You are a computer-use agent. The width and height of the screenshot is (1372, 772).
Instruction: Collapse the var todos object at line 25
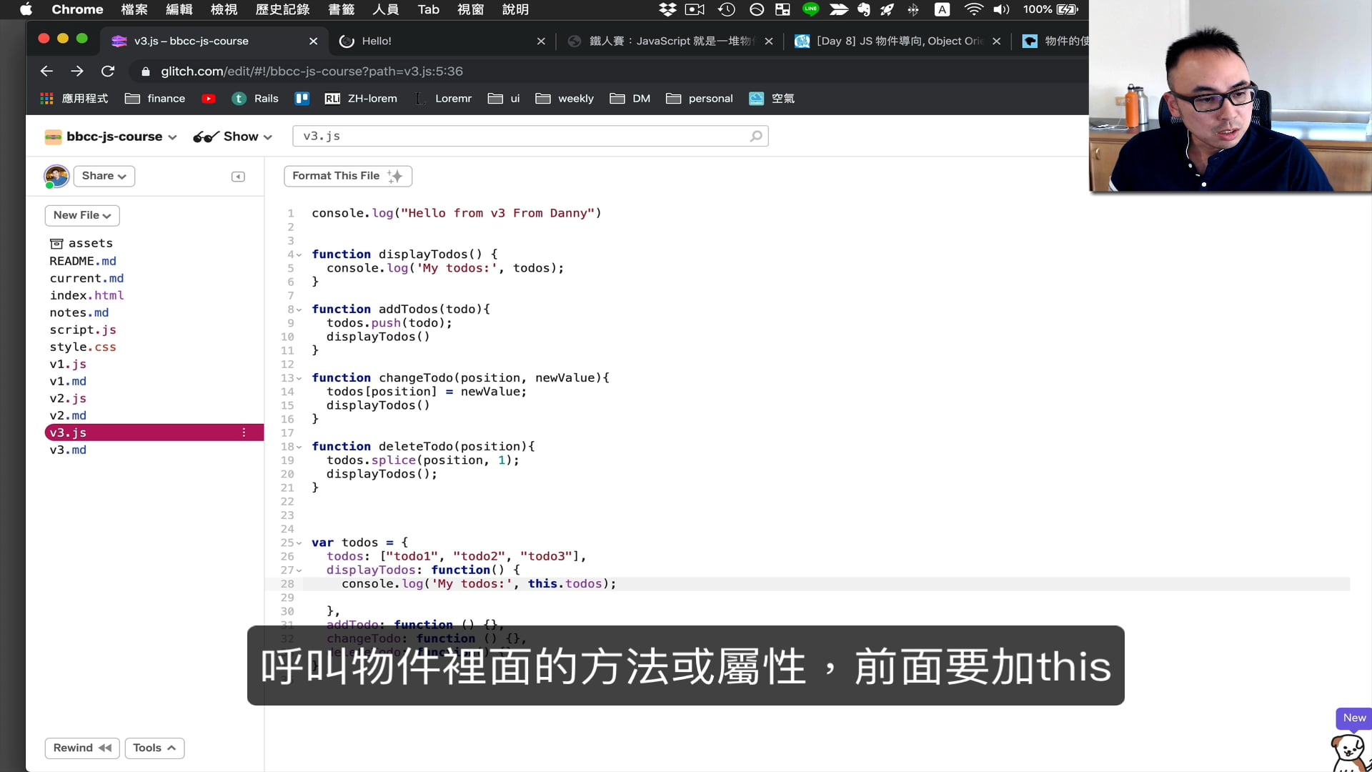tap(299, 543)
